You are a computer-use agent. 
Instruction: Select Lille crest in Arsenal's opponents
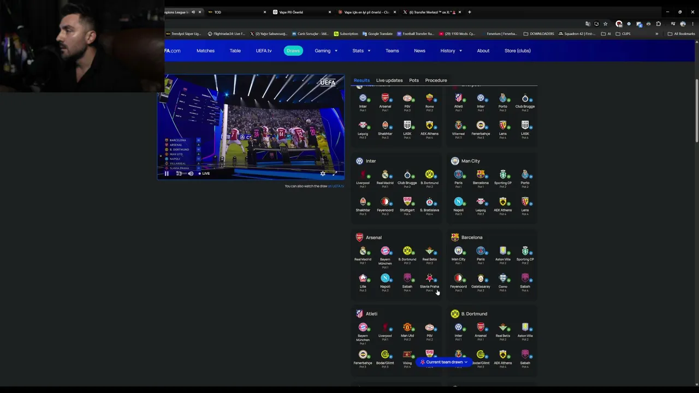[363, 278]
